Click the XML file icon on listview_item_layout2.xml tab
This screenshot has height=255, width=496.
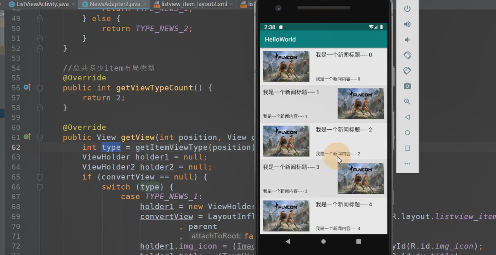157,4
